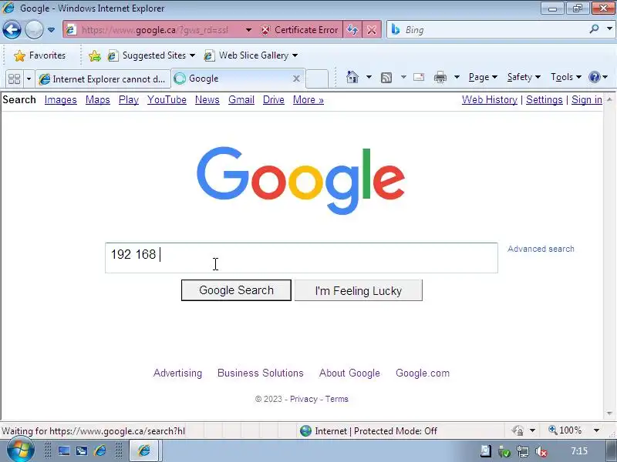Open the Page menu
Image resolution: width=617 pixels, height=462 pixels.
click(483, 77)
